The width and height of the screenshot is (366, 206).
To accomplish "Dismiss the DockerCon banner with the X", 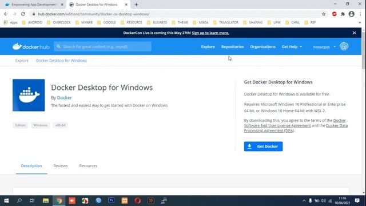I will (x=354, y=33).
